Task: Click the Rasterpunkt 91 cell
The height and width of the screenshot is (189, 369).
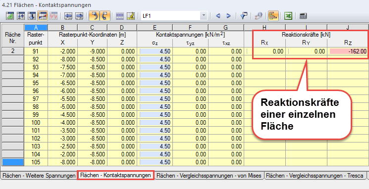Action: (x=36, y=51)
